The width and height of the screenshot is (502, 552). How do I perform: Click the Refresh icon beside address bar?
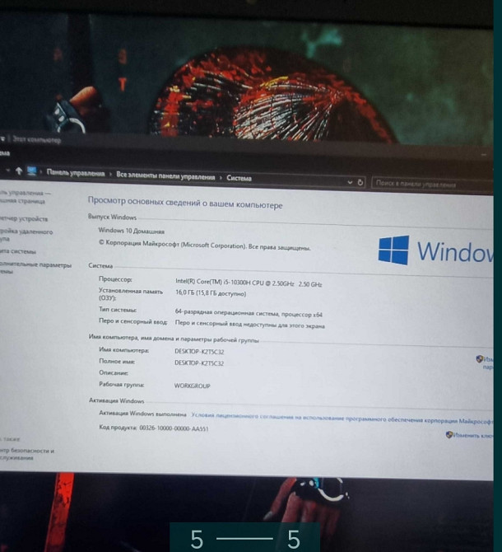coord(360,182)
